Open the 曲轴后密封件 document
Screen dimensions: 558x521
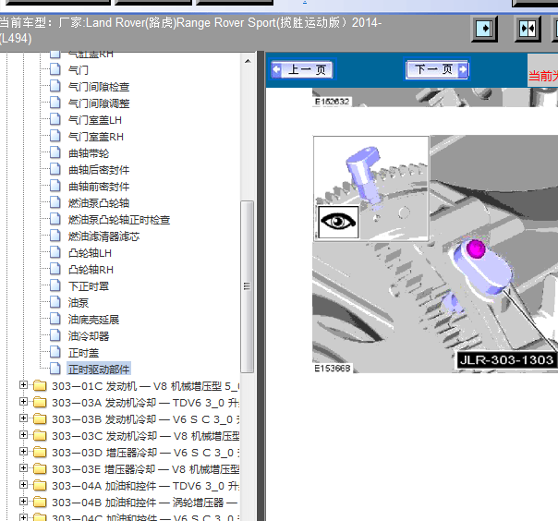pyautogui.click(x=99, y=170)
